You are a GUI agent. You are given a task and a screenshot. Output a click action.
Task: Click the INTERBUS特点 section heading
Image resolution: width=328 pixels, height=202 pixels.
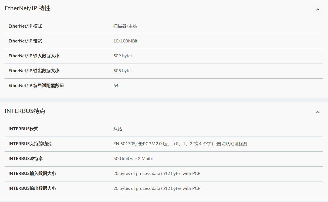click(25, 111)
